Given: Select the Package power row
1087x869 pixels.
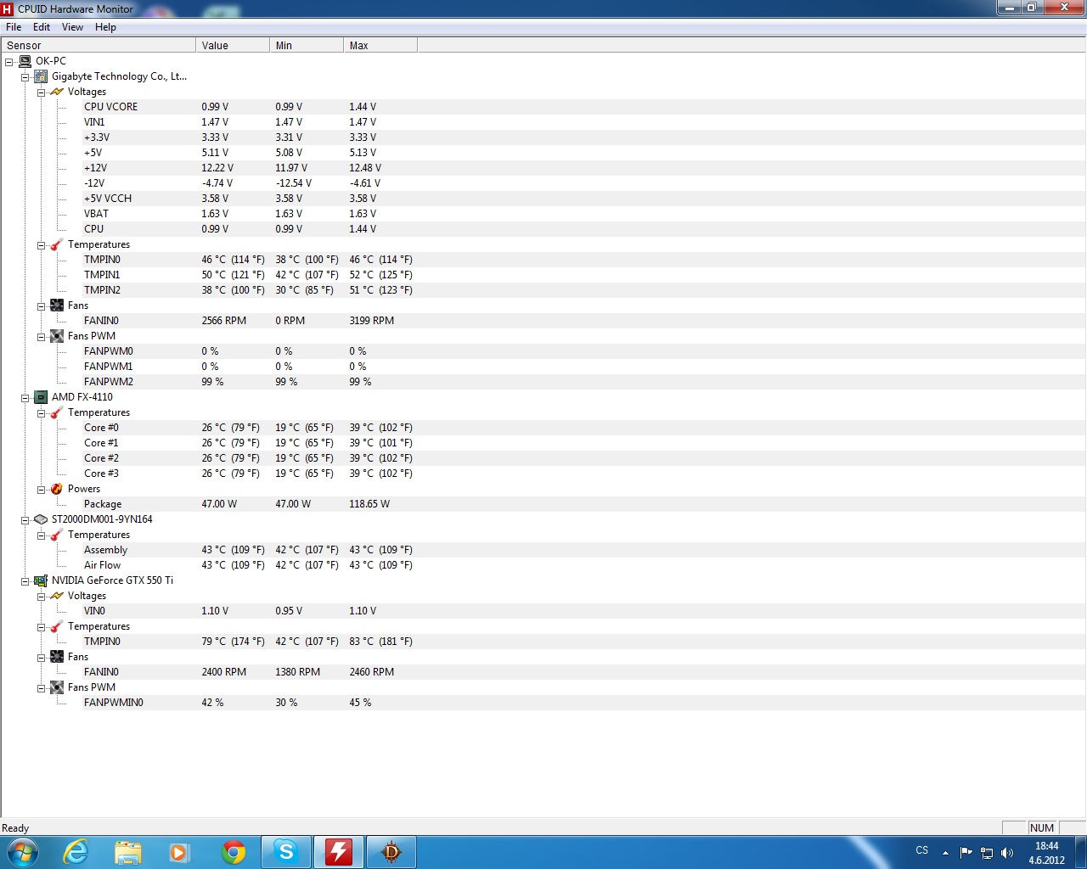Looking at the screenshot, I should click(x=543, y=504).
